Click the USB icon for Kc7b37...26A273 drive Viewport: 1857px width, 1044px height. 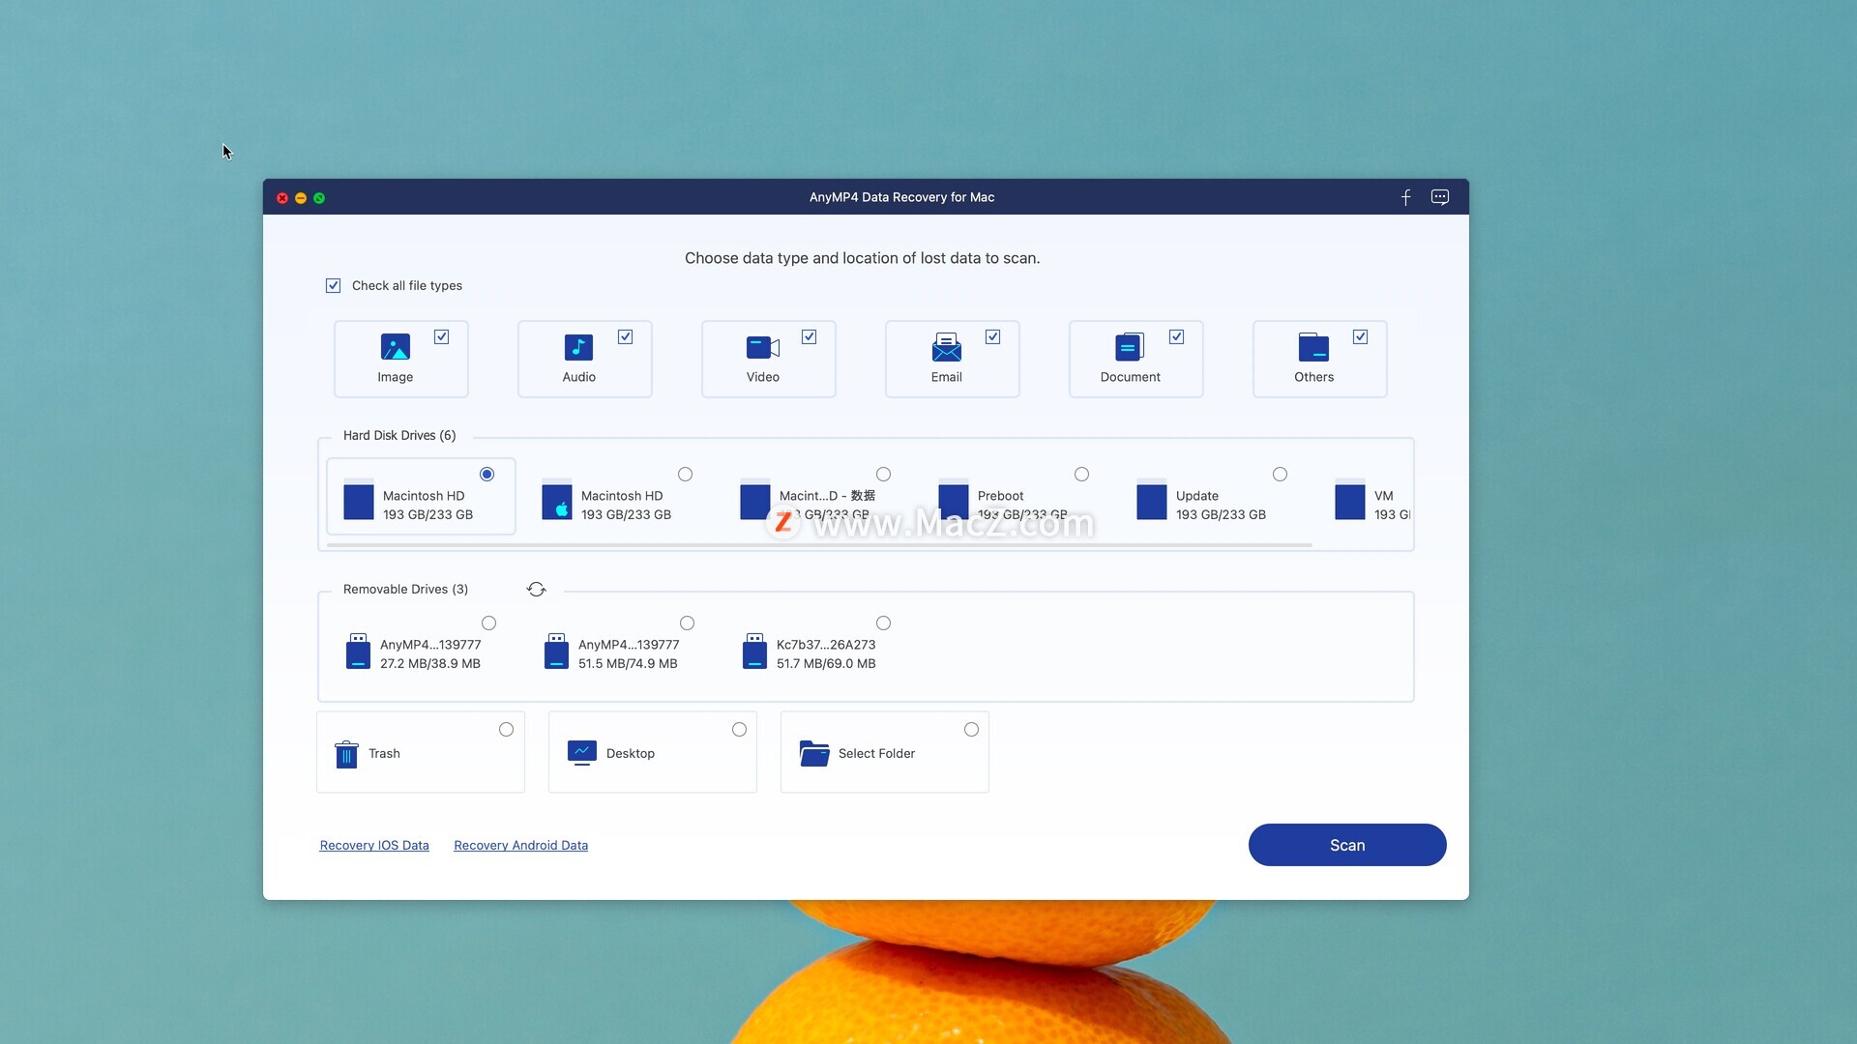point(754,652)
